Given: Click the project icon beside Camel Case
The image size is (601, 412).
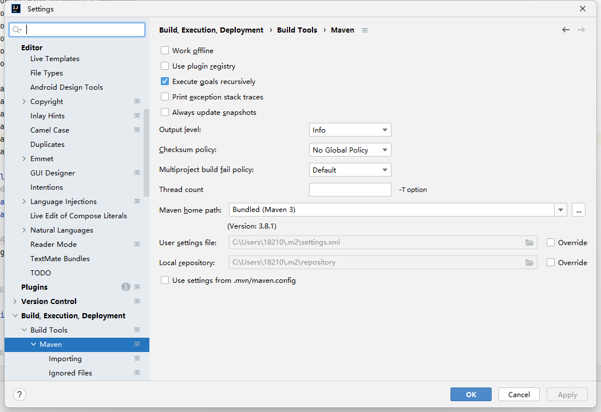Looking at the screenshot, I should pos(137,130).
